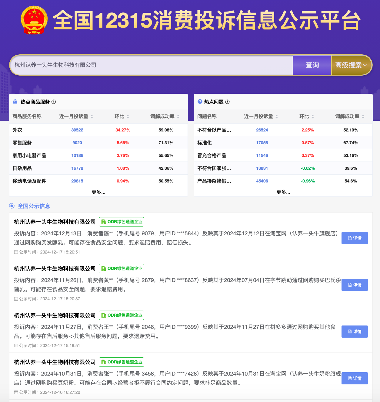Click complaint count 13831
The width and height of the screenshot is (380, 402).
pyautogui.click(x=262, y=168)
